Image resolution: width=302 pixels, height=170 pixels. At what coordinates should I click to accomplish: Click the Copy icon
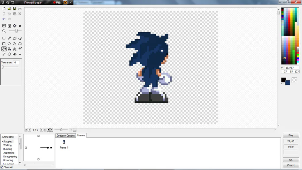pyautogui.click(x=9, y=14)
